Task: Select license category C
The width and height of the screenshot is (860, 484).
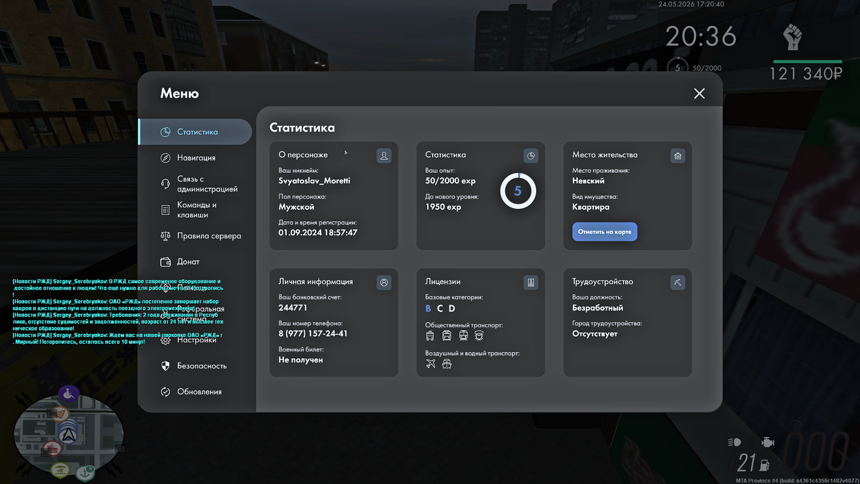Action: click(440, 309)
